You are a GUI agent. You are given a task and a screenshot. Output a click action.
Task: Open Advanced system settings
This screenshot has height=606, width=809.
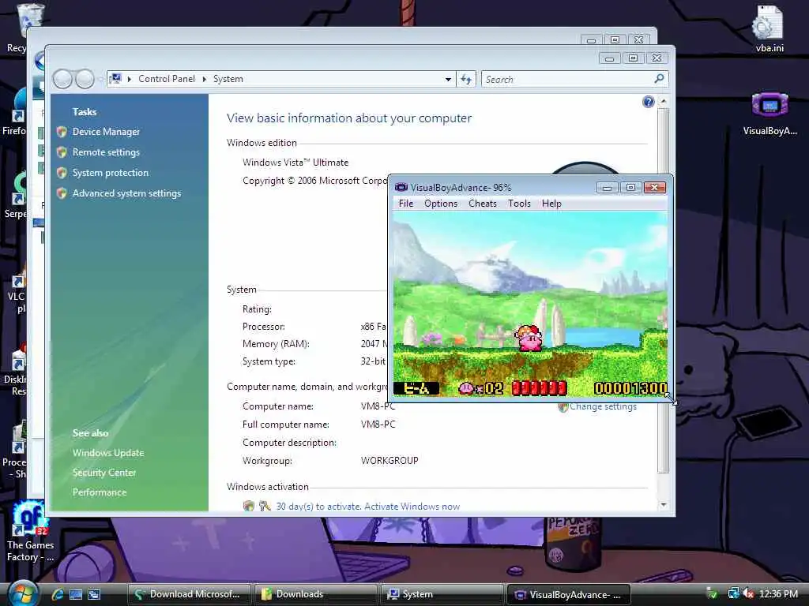[126, 194]
